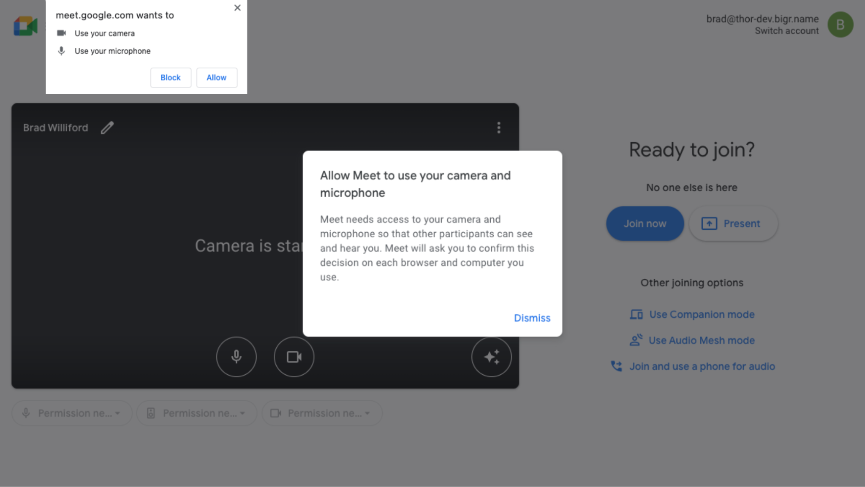Click the sparkle/effects icon

(x=491, y=357)
